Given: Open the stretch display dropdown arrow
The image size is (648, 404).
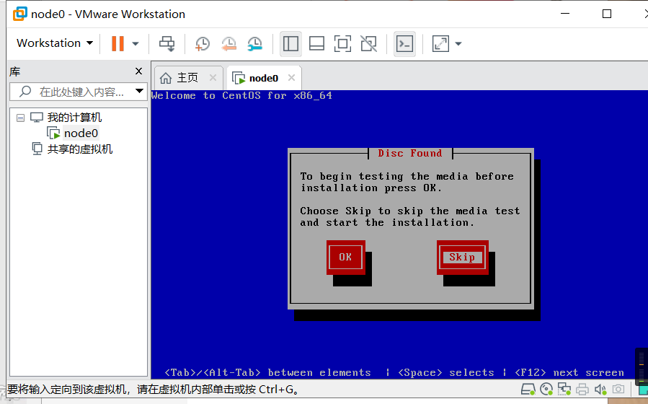Looking at the screenshot, I should point(458,43).
